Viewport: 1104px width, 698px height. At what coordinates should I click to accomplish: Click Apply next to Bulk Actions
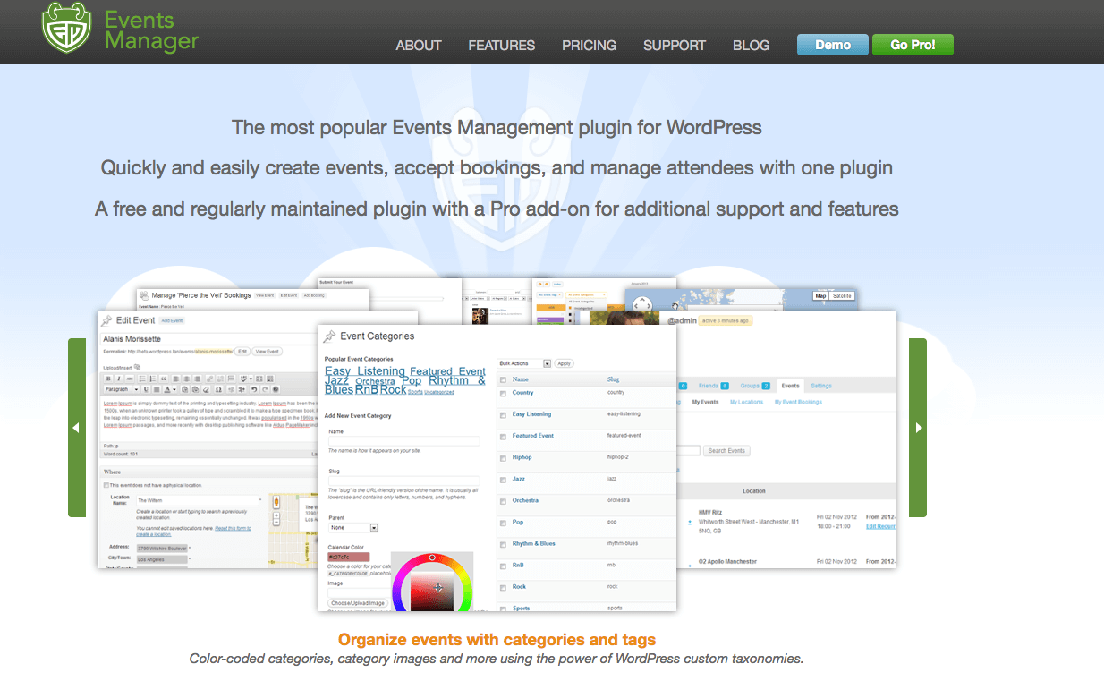coord(564,363)
